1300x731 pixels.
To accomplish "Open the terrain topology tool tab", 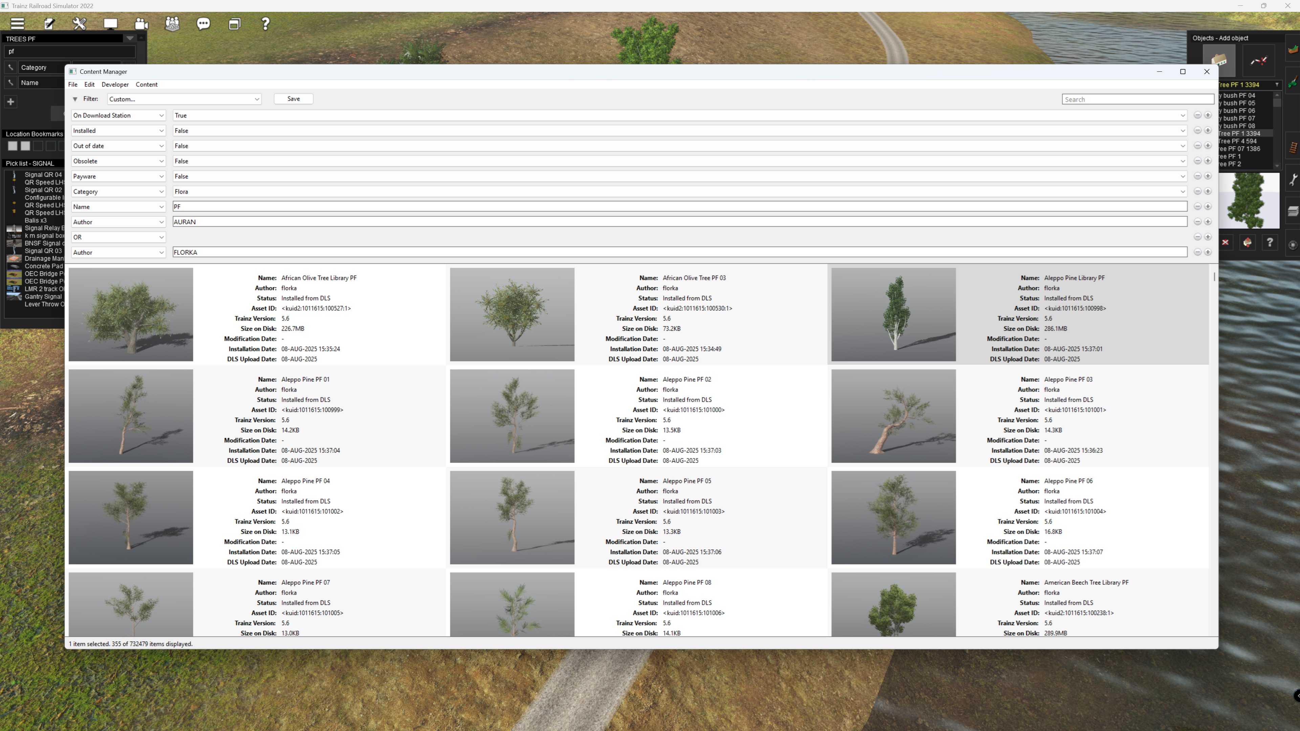I will [x=1293, y=49].
